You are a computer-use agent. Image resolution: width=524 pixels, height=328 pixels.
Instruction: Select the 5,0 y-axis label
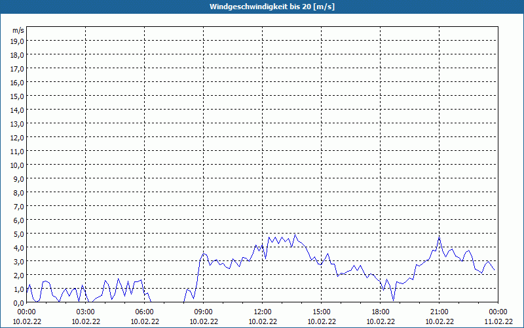[x=19, y=234]
